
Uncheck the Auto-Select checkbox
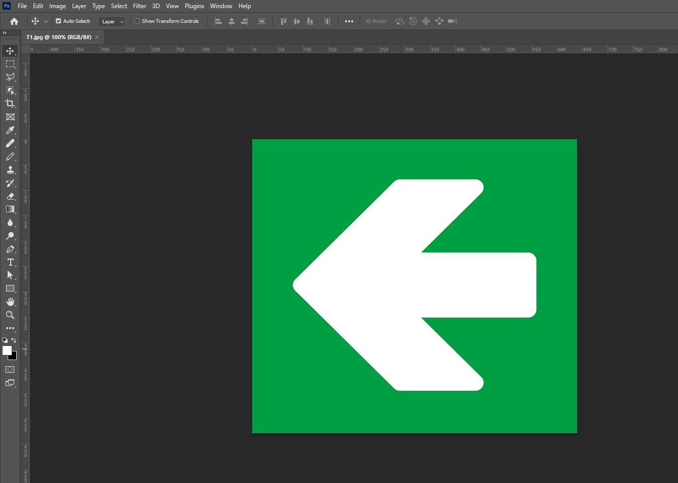coord(58,21)
